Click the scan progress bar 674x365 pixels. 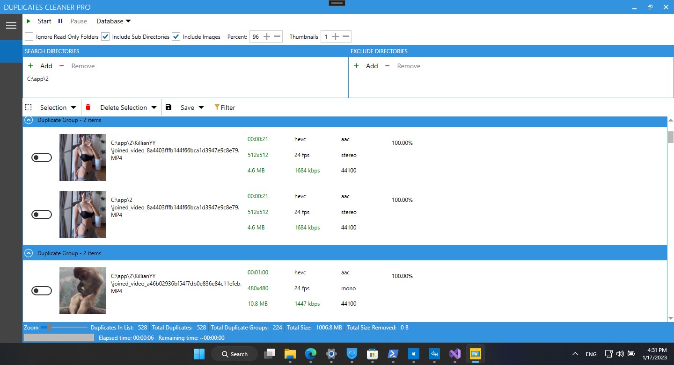(59, 337)
